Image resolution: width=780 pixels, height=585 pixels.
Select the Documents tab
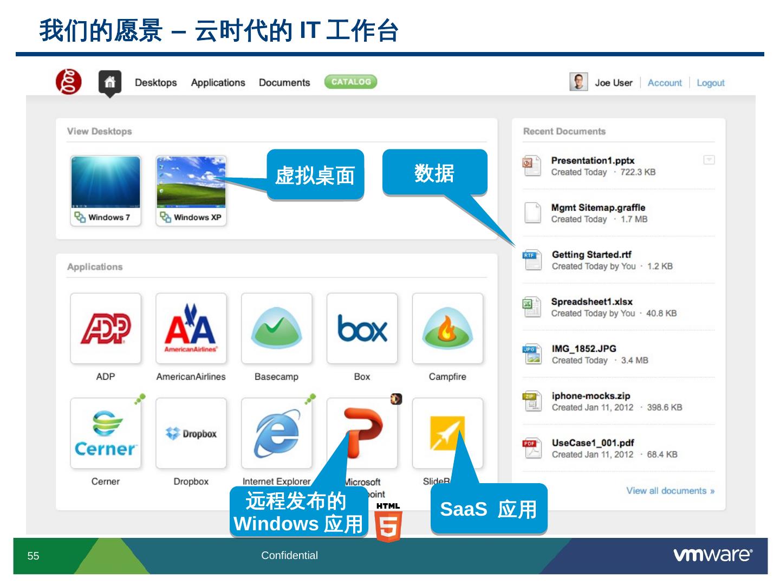[x=284, y=82]
